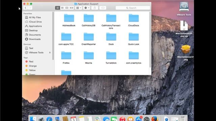Go back with the Finder back arrow

(26, 8)
